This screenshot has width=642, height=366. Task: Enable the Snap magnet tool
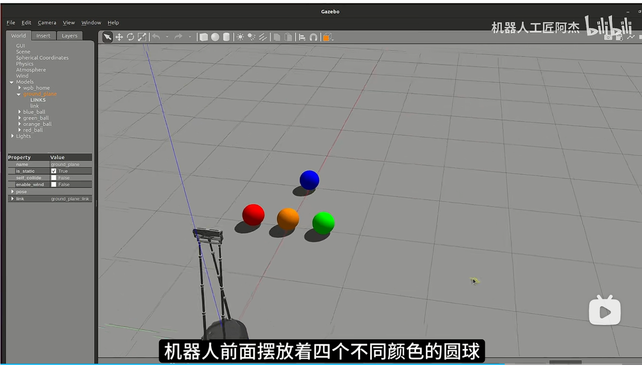[313, 37]
